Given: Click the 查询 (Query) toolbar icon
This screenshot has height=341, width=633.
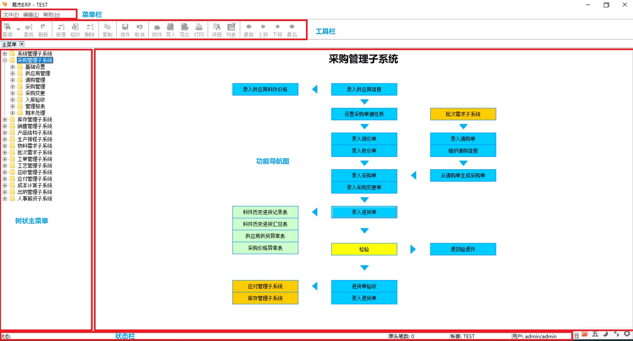Looking at the screenshot, I should [7, 30].
